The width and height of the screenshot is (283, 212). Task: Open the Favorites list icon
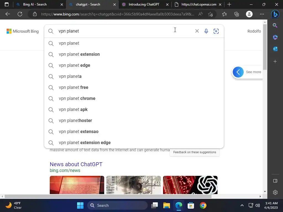click(224, 14)
